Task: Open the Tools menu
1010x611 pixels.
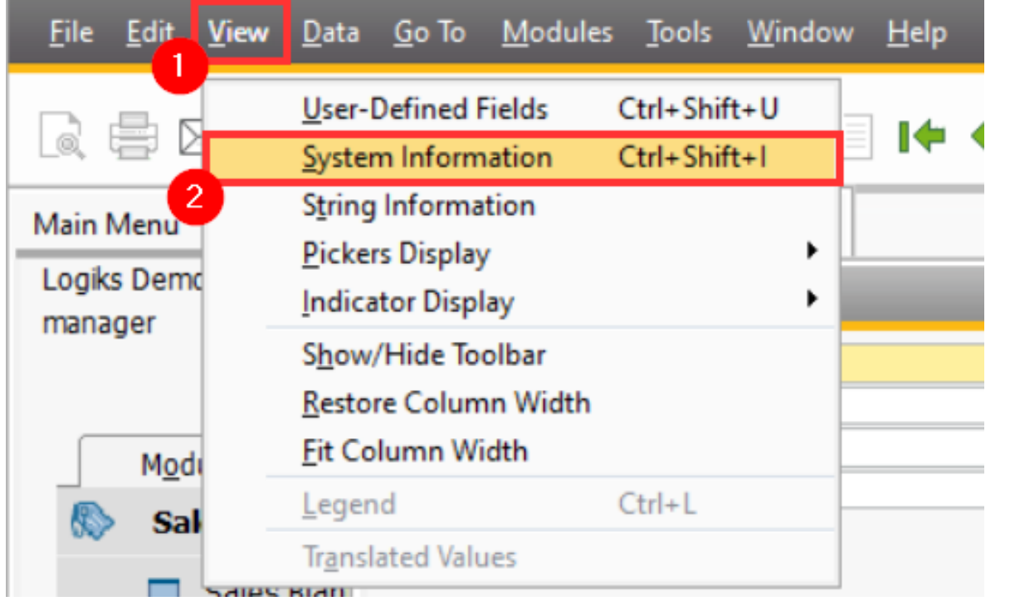Action: (x=680, y=33)
